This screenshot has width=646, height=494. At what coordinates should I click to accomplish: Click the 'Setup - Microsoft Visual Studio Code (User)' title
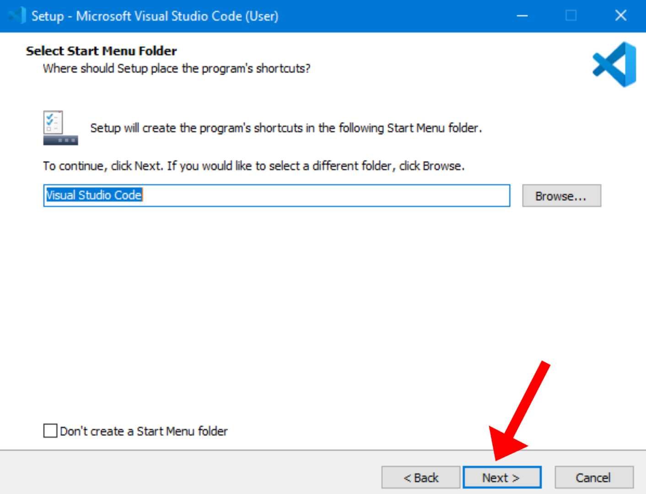point(155,16)
